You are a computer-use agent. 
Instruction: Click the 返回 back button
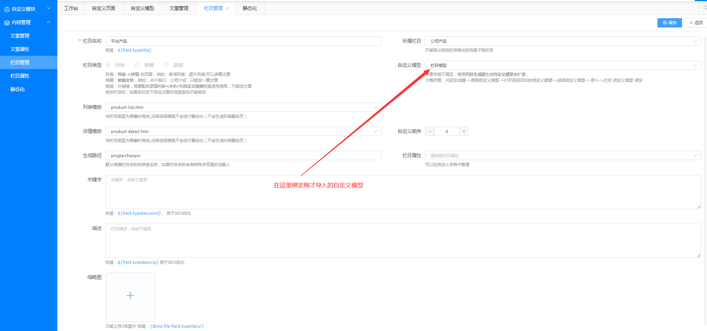[x=695, y=23]
